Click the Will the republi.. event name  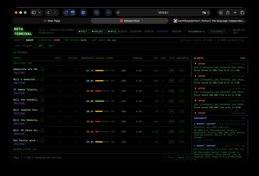(x=26, y=100)
